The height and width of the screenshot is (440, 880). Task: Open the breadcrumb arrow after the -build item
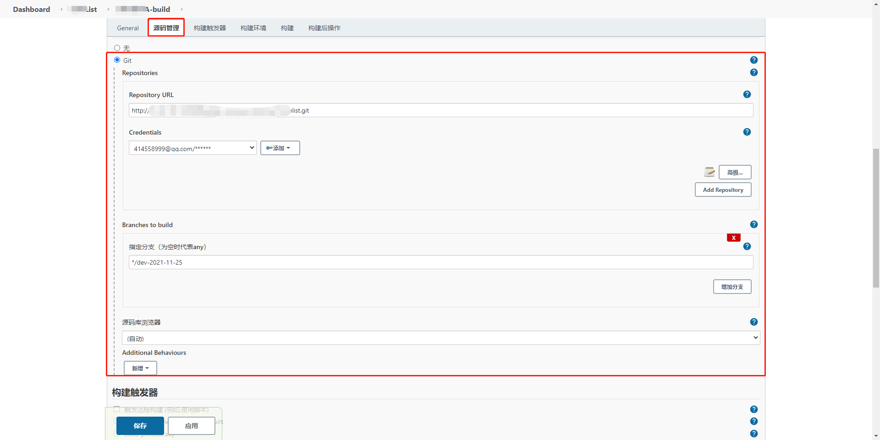tap(181, 9)
